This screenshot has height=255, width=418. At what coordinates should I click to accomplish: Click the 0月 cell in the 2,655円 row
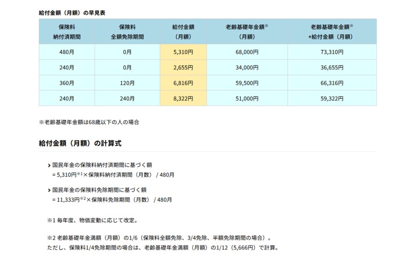tap(127, 67)
